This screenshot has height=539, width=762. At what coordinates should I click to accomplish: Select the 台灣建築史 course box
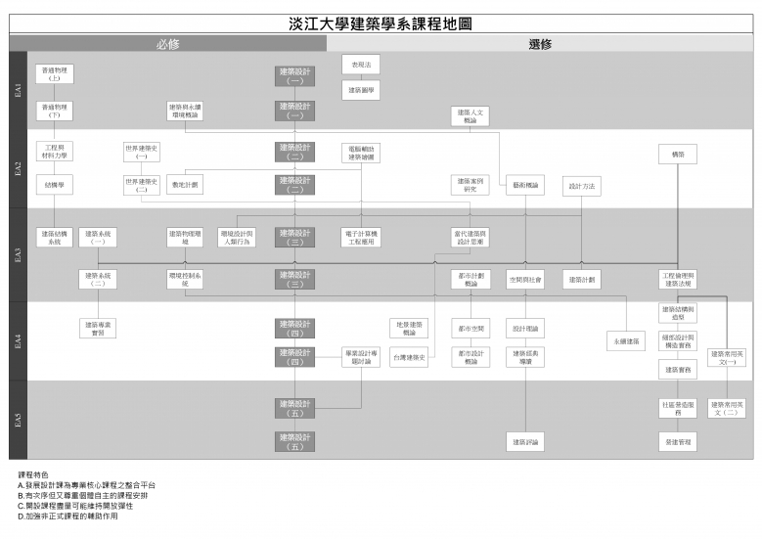[x=409, y=357]
